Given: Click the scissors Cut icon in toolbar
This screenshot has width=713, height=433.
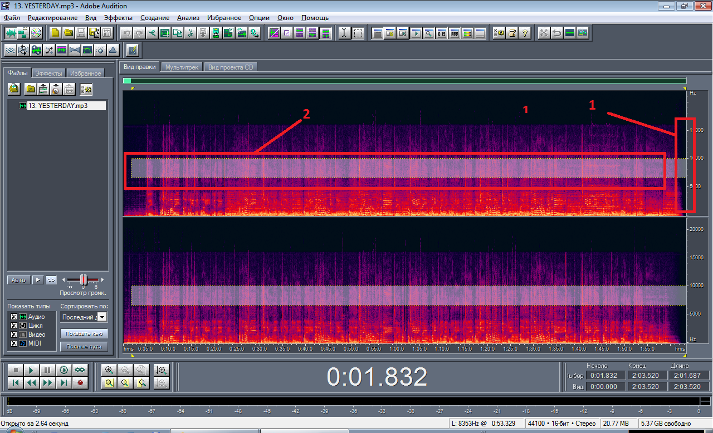Looking at the screenshot, I should click(x=191, y=33).
